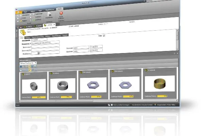This screenshot has width=204, height=136.
Task: Click the Benennung 1 input field
Action: [46, 42]
